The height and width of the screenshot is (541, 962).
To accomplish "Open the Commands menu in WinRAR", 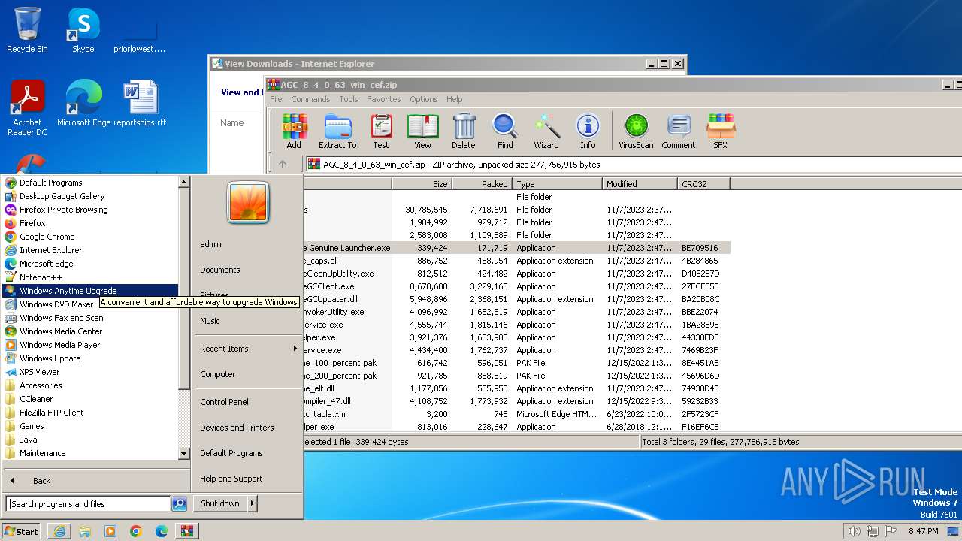I will (310, 99).
